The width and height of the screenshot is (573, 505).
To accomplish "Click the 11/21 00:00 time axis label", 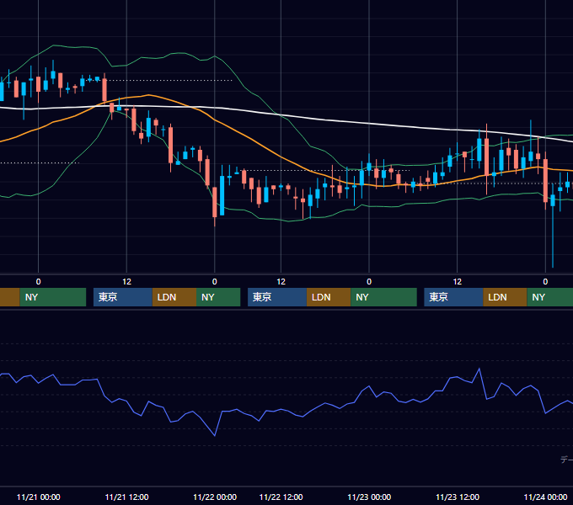I will pos(39,497).
